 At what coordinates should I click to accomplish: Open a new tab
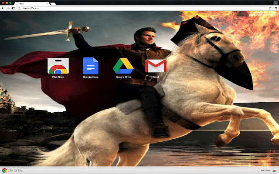(53, 3)
